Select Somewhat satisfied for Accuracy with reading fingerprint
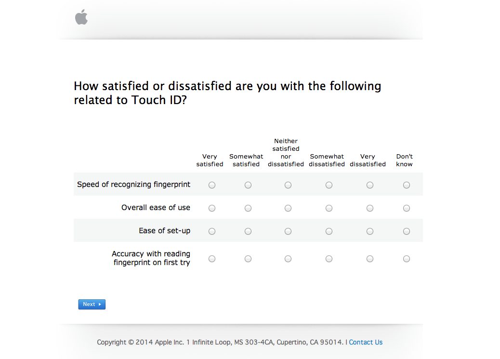 248,259
